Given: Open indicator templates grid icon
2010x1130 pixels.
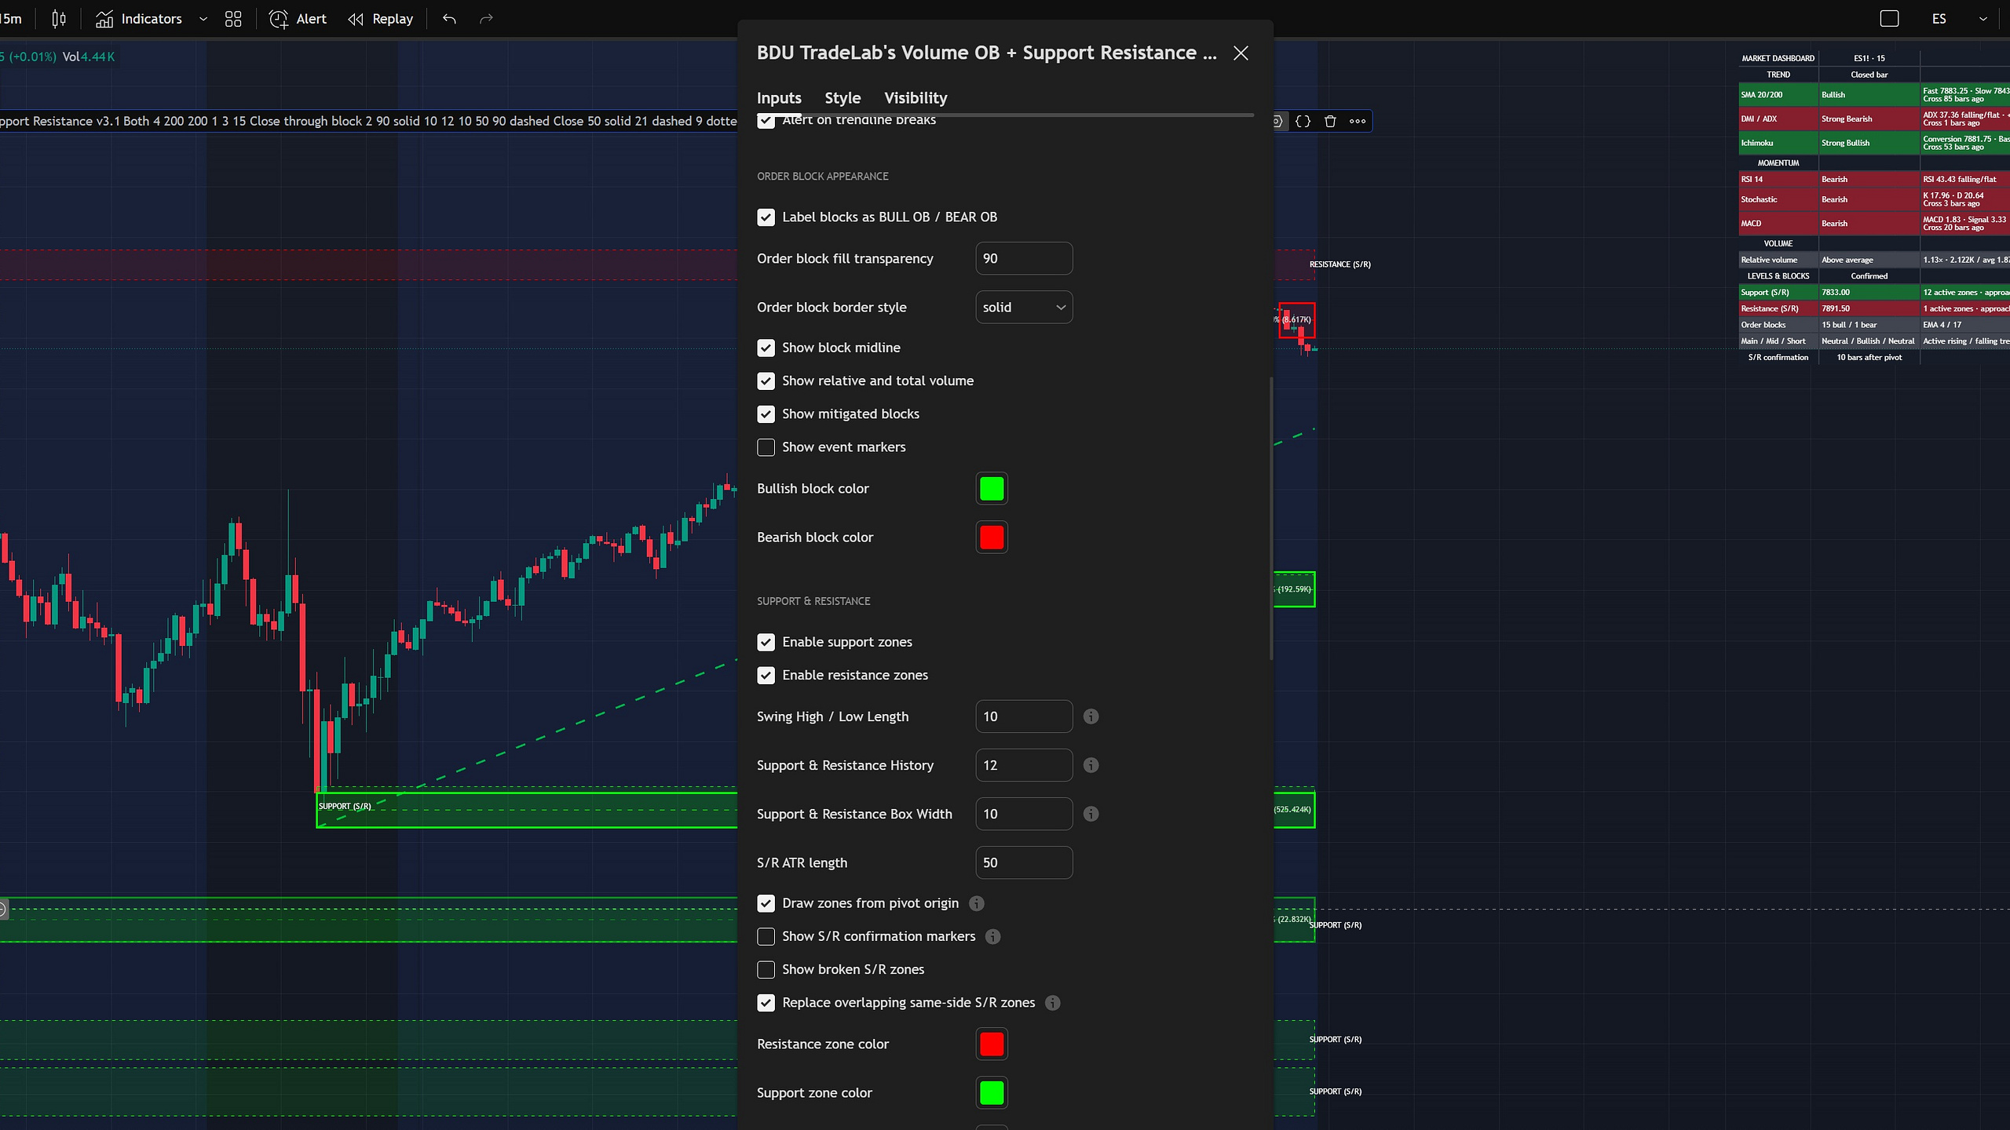Looking at the screenshot, I should point(233,19).
